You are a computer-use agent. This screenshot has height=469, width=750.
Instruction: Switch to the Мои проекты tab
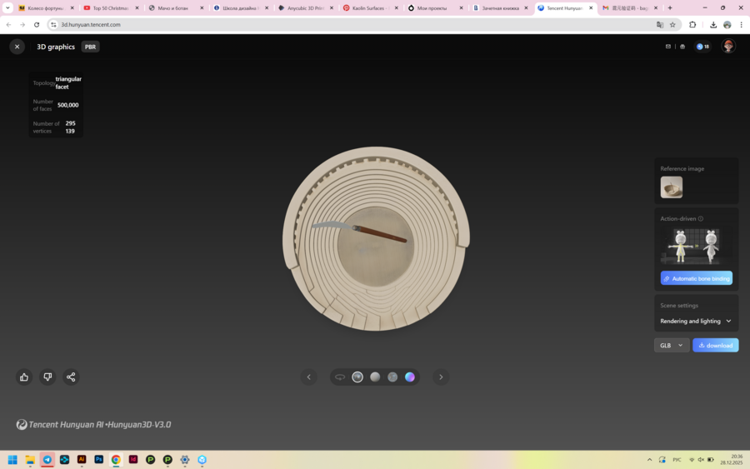pos(435,8)
